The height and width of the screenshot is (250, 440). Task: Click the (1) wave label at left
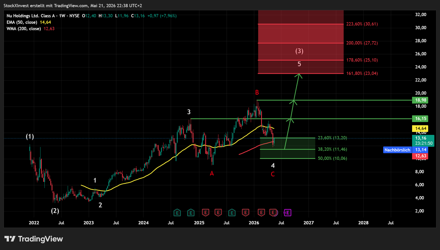click(x=30, y=137)
